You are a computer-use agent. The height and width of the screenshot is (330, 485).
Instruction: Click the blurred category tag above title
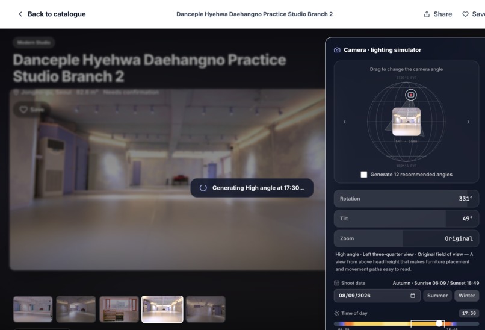pyautogui.click(x=34, y=42)
